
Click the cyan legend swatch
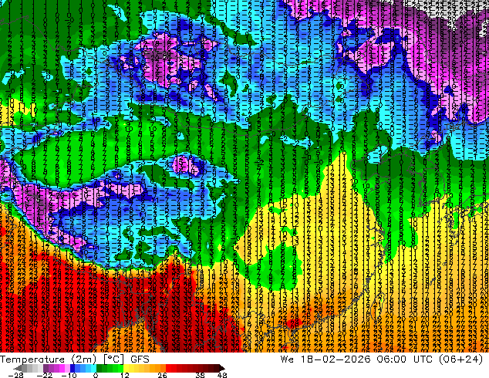93,368
